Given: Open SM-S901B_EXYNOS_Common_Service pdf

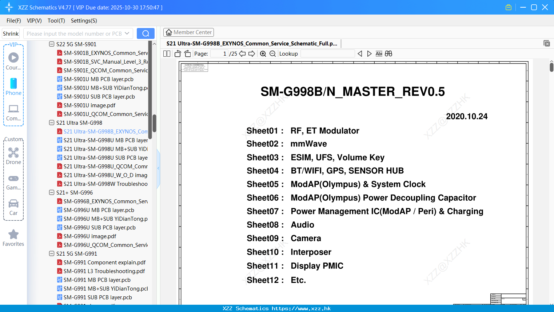Looking at the screenshot, I should (x=103, y=53).
